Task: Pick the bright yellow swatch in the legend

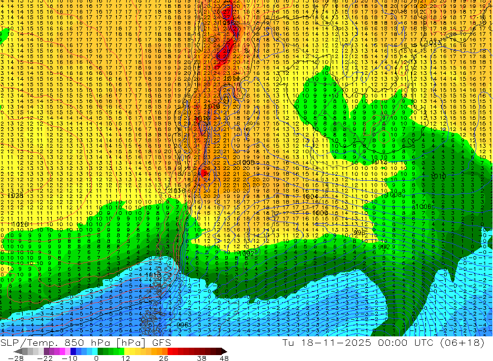Action: coord(127,351)
